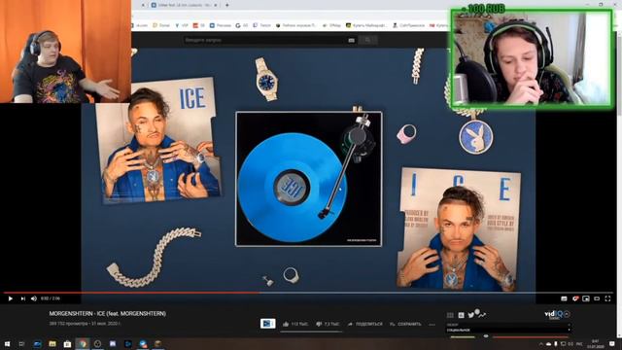622x350 pixels.
Task: Mute the video with the speaker icon
Action: (x=34, y=298)
